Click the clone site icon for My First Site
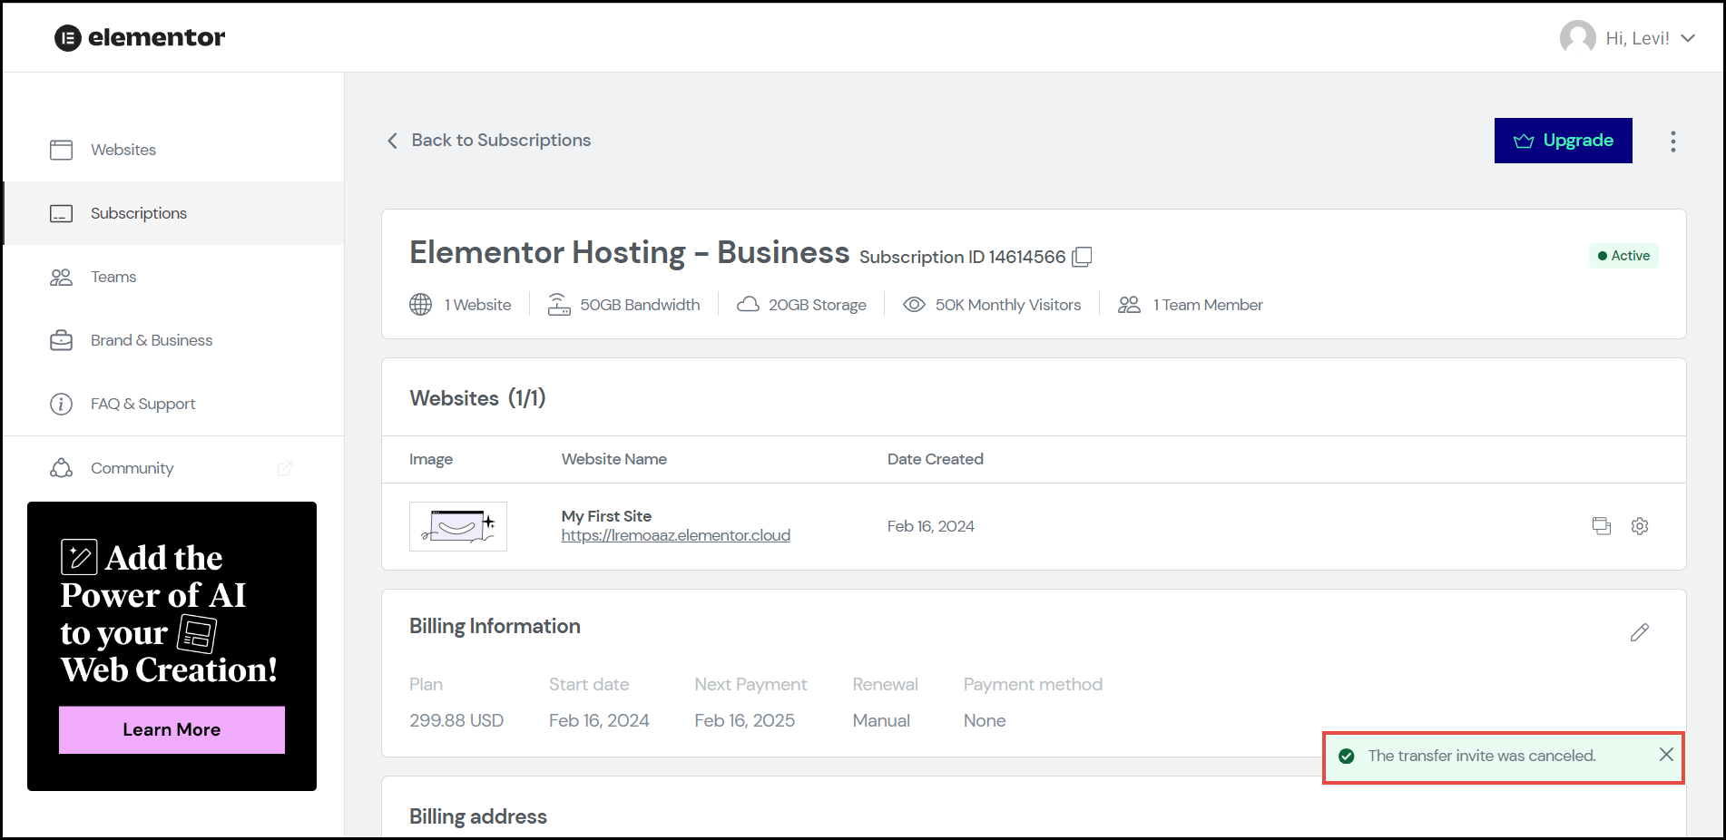Image resolution: width=1726 pixels, height=840 pixels. 1602,526
